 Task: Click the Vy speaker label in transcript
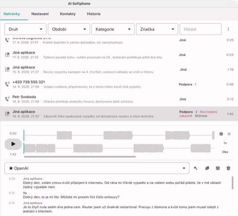point(25,193)
